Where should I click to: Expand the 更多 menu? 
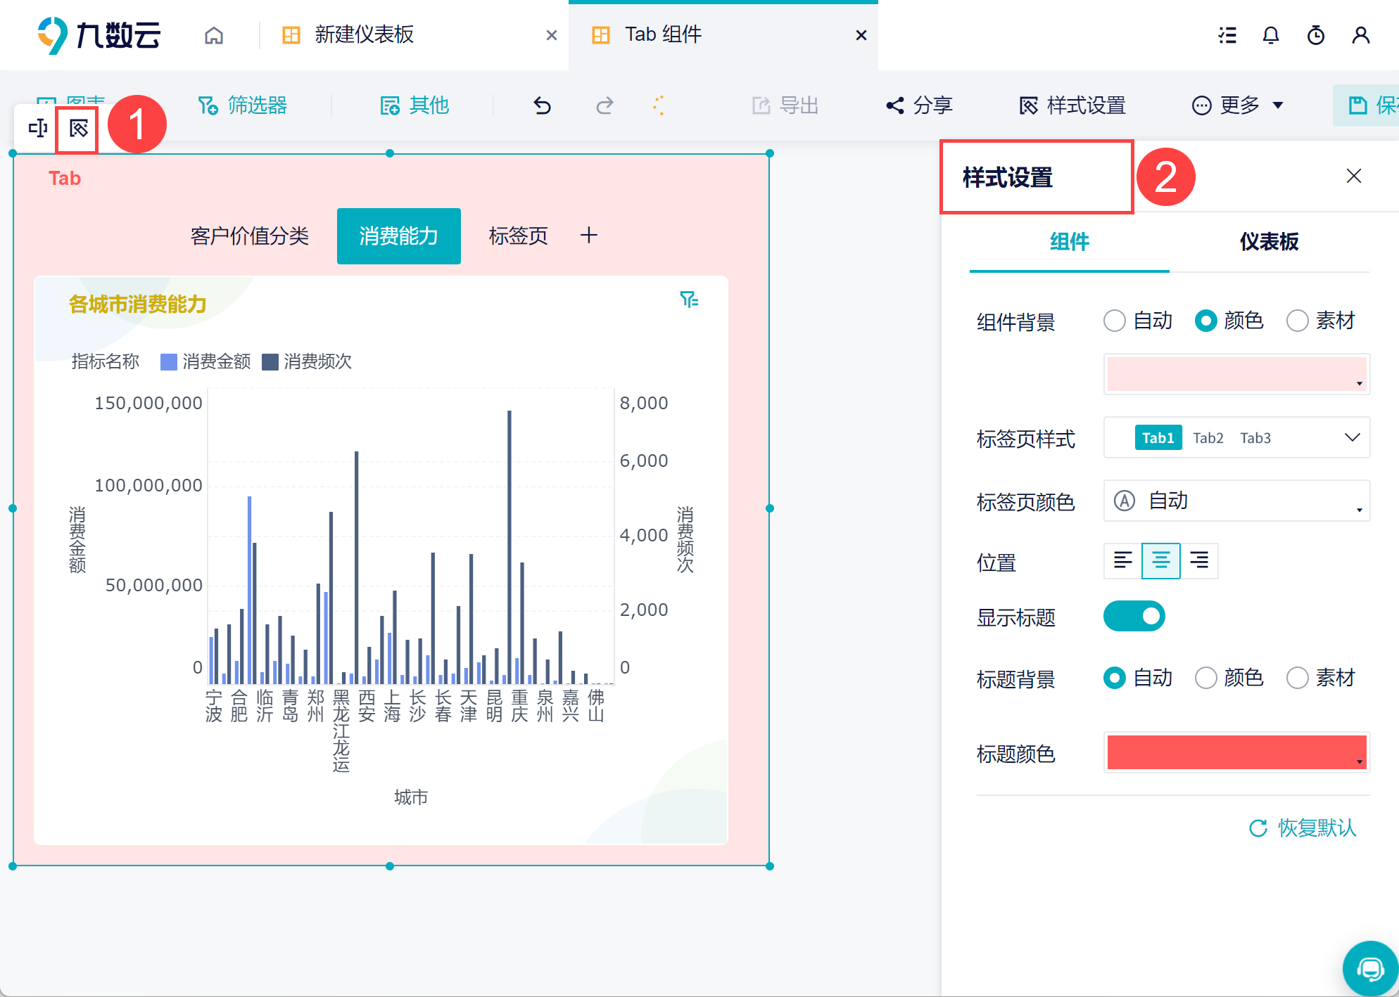(x=1237, y=105)
